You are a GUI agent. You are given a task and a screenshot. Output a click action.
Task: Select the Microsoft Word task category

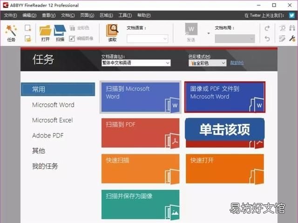(53, 105)
